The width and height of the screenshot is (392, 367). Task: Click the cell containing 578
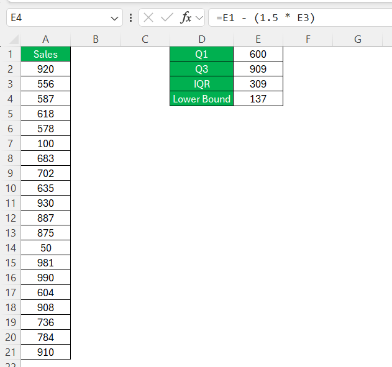coord(46,129)
